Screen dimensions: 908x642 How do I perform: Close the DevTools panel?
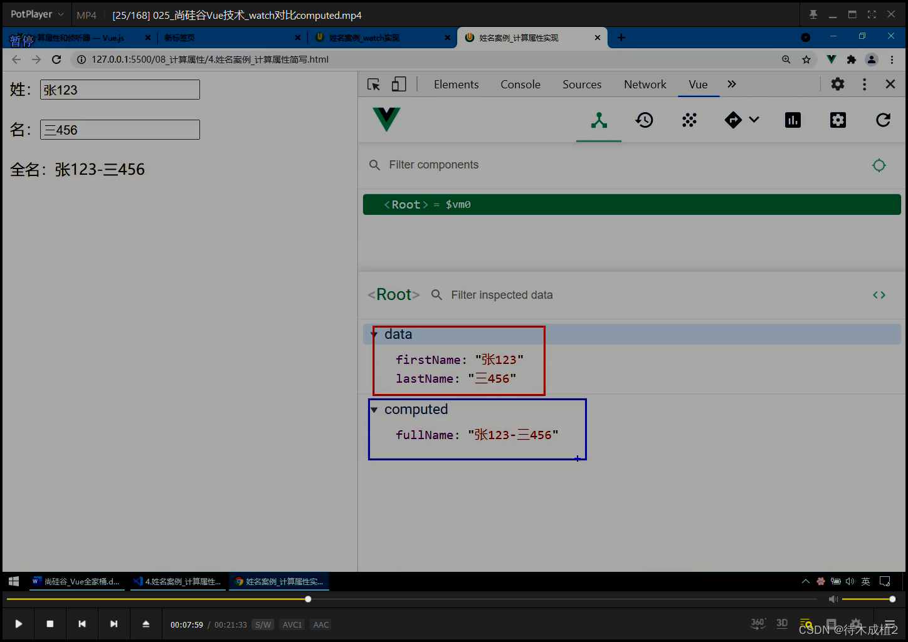pyautogui.click(x=890, y=84)
